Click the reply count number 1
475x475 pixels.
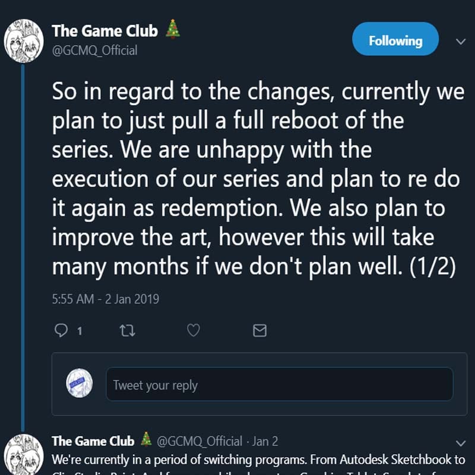point(80,331)
